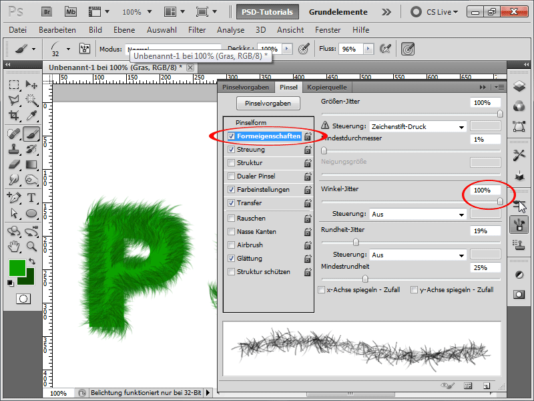This screenshot has height=401, width=534.
Task: Launch Mini Bridge
Action: [x=71, y=12]
